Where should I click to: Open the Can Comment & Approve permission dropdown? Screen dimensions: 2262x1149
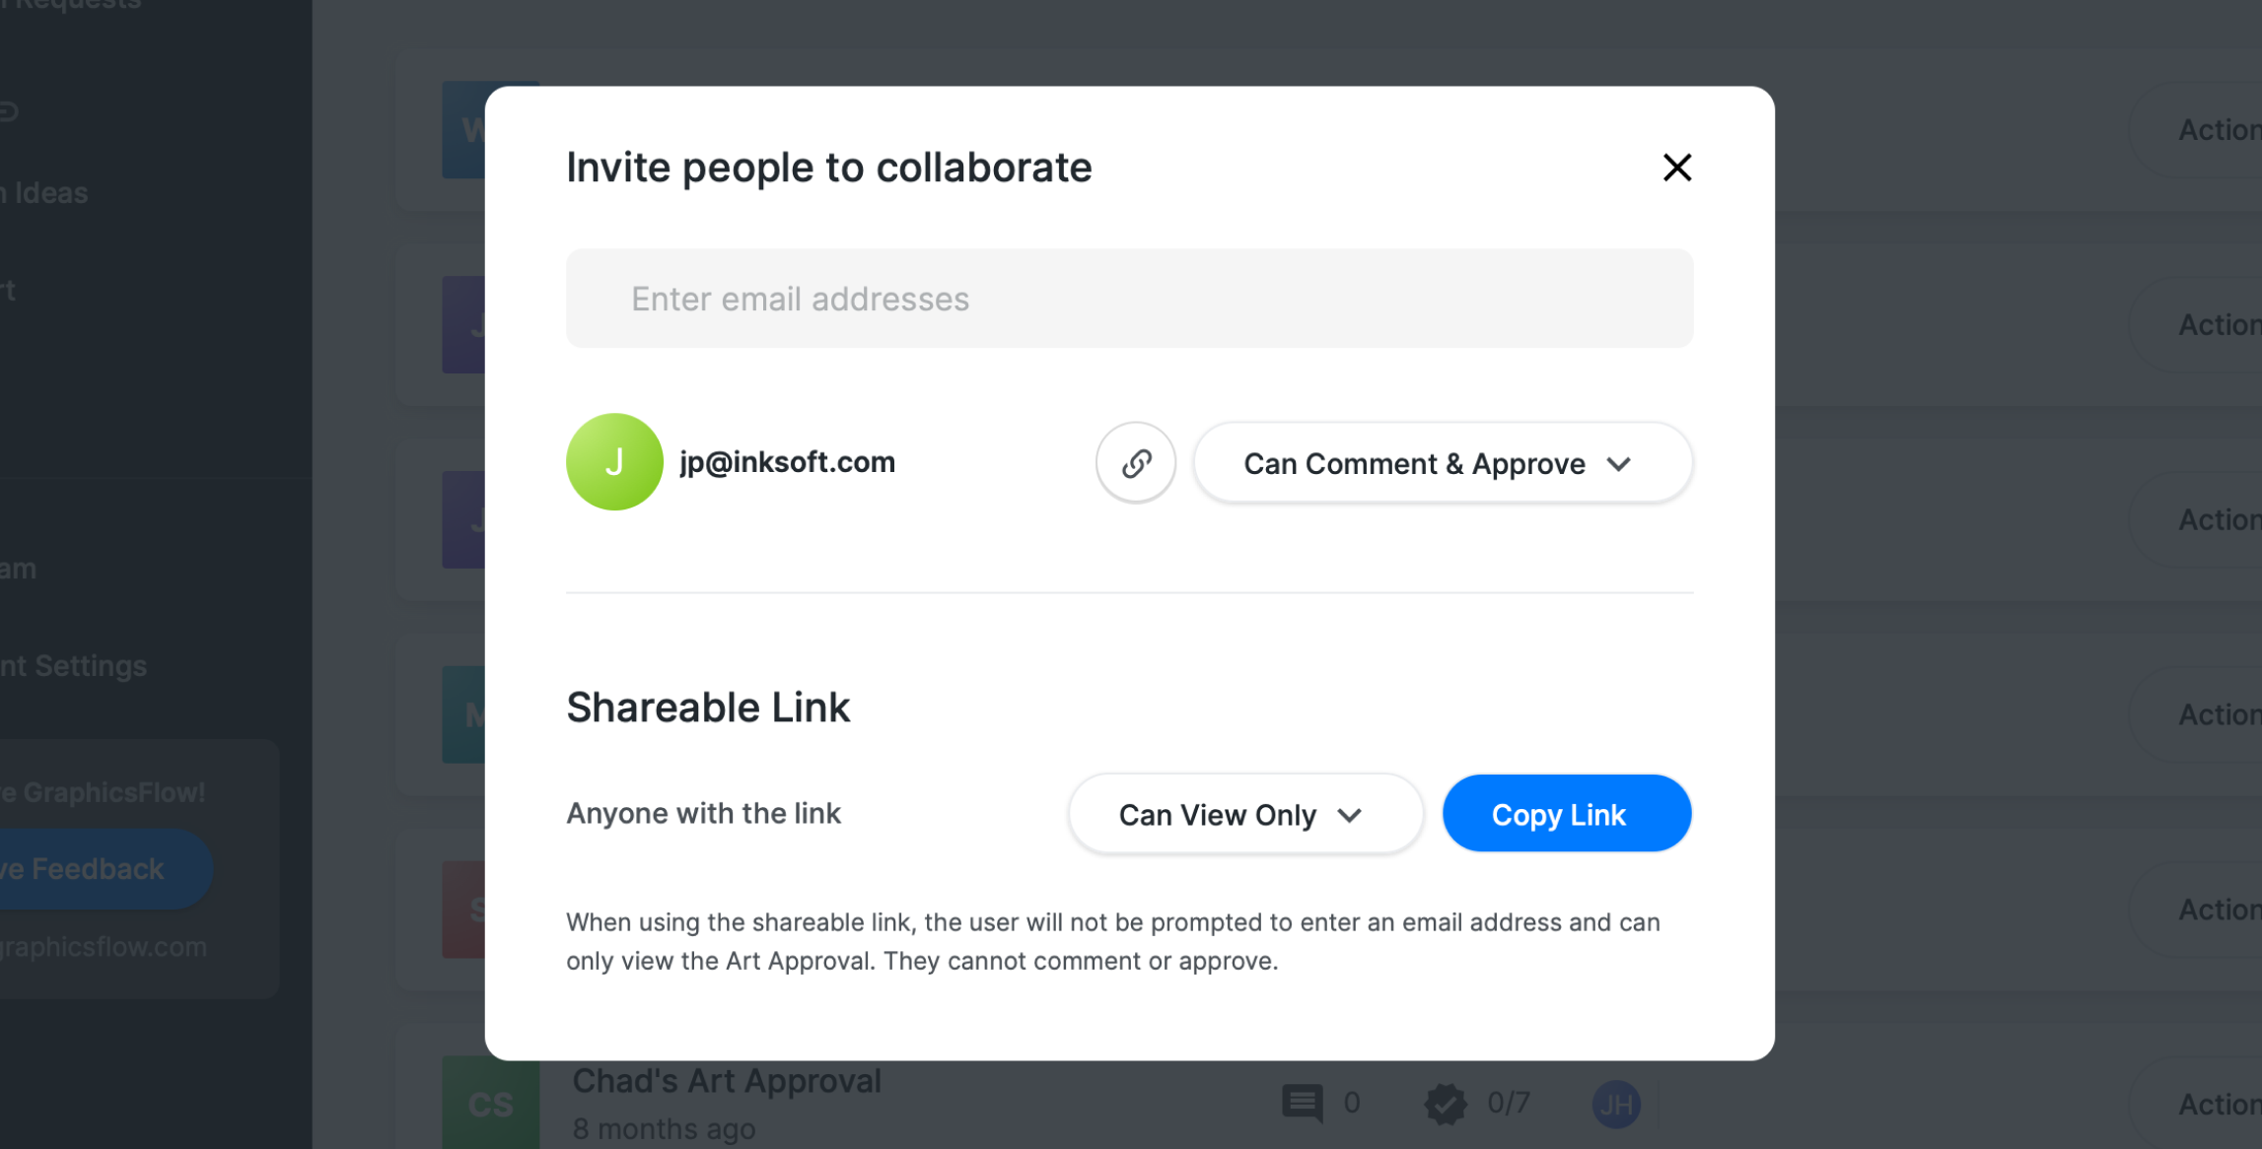click(1443, 463)
